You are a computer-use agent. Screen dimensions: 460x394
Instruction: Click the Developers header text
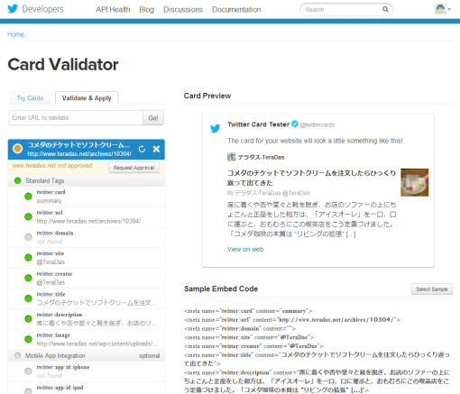coord(43,9)
